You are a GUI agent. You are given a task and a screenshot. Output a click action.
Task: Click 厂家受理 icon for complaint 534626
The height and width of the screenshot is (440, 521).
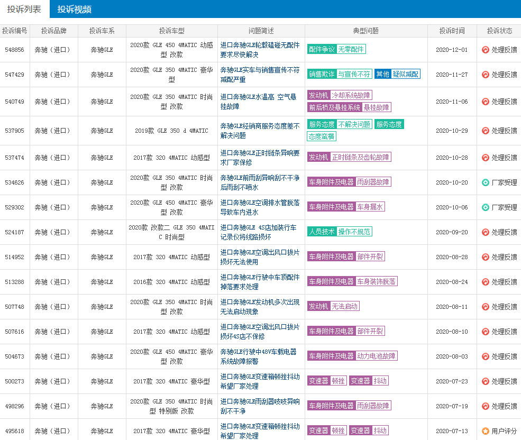(486, 182)
